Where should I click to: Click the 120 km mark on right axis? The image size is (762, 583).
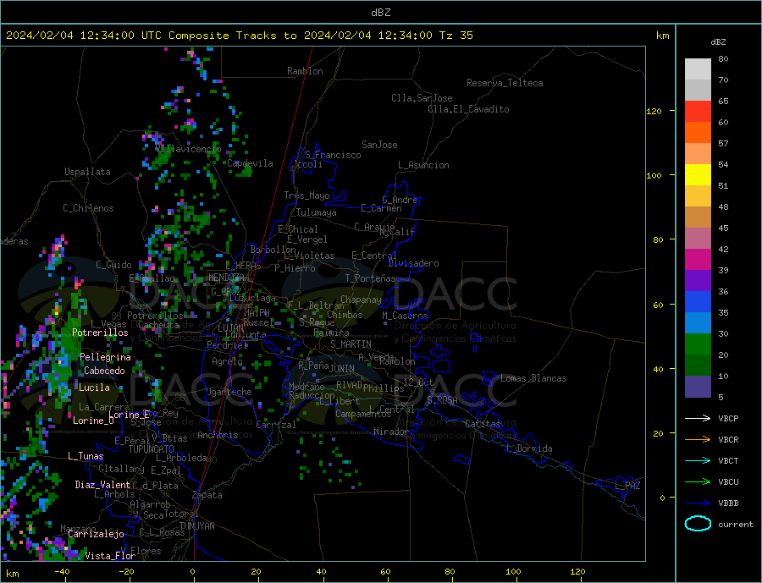[654, 111]
